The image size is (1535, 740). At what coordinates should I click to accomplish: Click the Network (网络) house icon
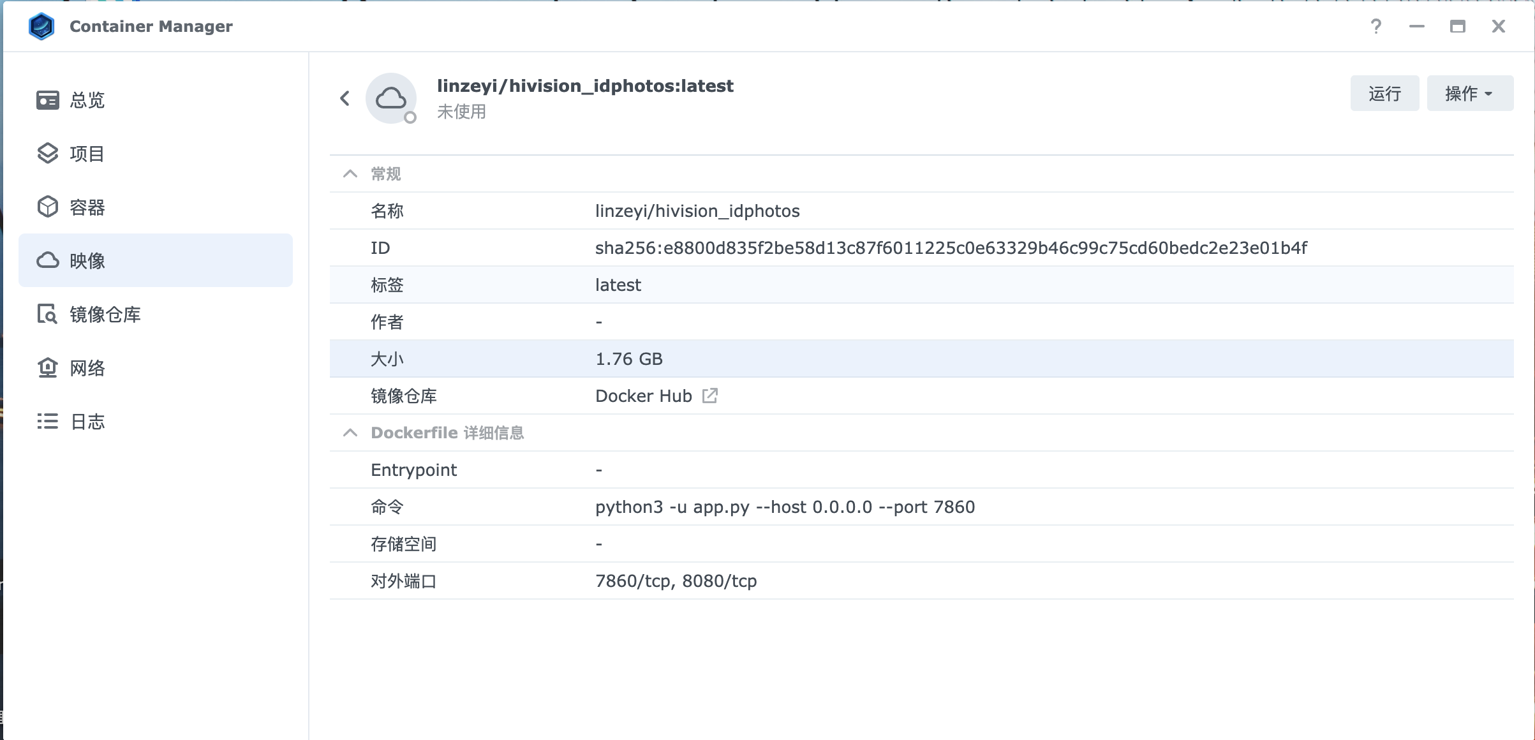coord(48,368)
